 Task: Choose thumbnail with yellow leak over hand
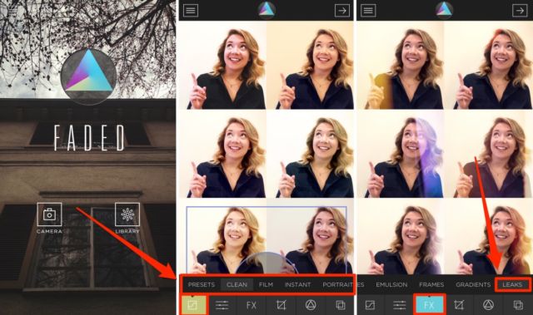[401, 65]
